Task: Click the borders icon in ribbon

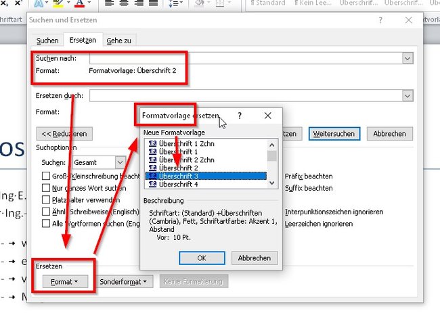Action: 220,3
